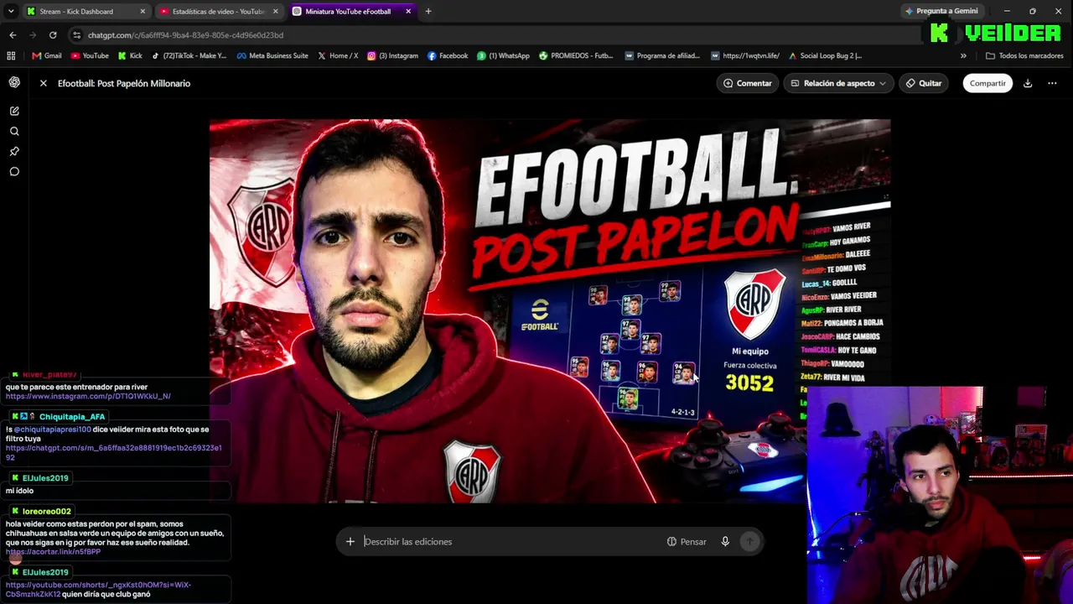Click the loreoreo002 username in chat
Viewport: 1073px width, 604px height.
click(x=47, y=511)
